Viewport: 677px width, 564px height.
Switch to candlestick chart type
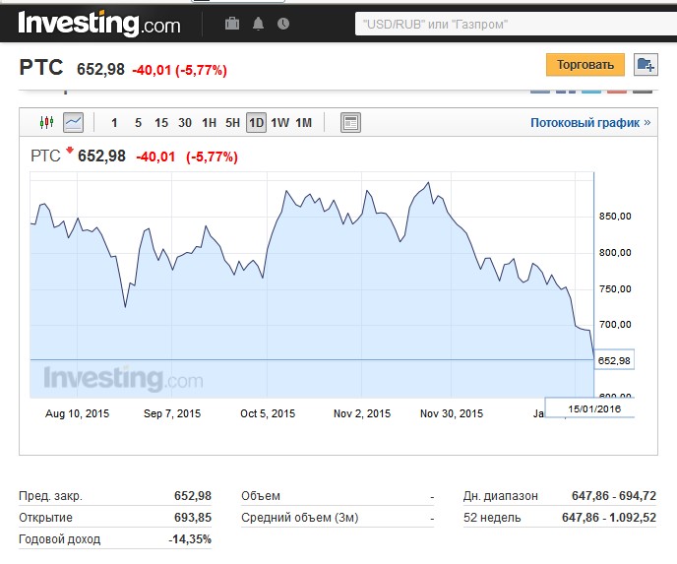(x=45, y=123)
